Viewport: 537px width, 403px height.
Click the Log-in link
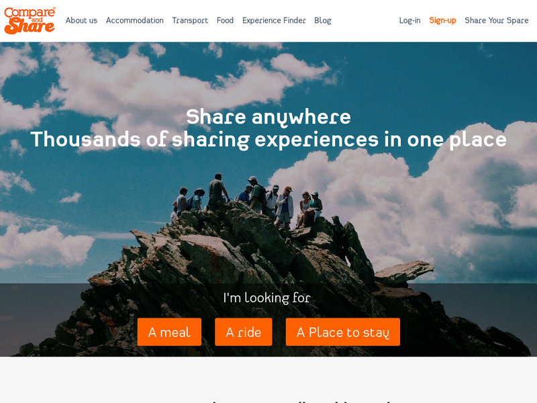coord(409,21)
